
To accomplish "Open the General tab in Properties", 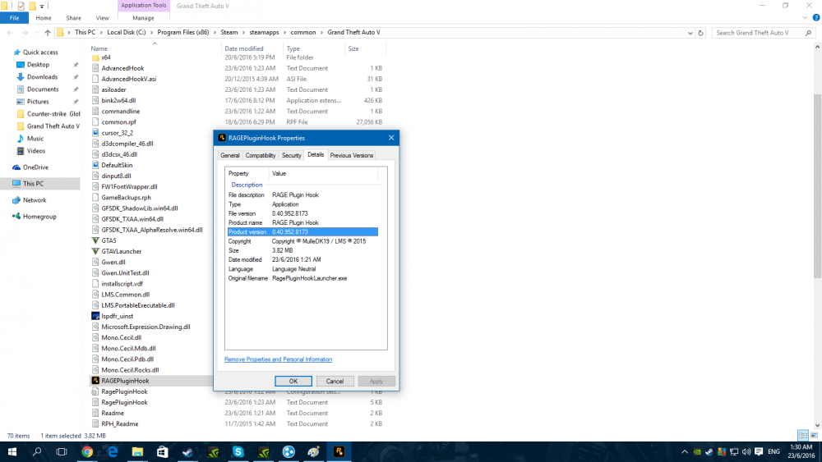I will (229, 155).
